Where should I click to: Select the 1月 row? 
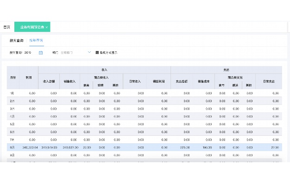pyautogui.click(x=145, y=93)
